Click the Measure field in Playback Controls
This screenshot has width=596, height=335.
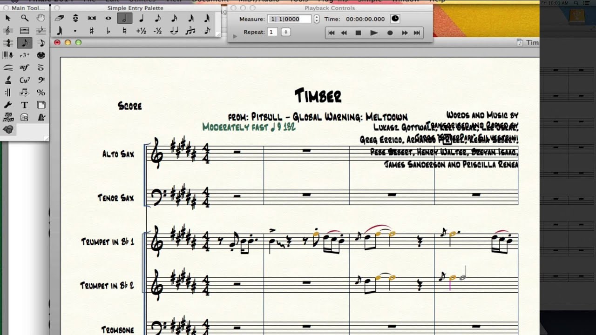(x=290, y=19)
